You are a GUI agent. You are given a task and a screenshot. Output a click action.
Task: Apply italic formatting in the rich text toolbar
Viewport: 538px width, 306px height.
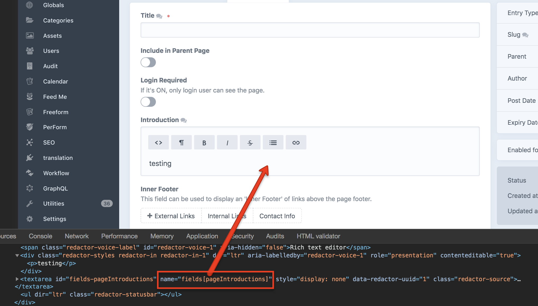227,142
